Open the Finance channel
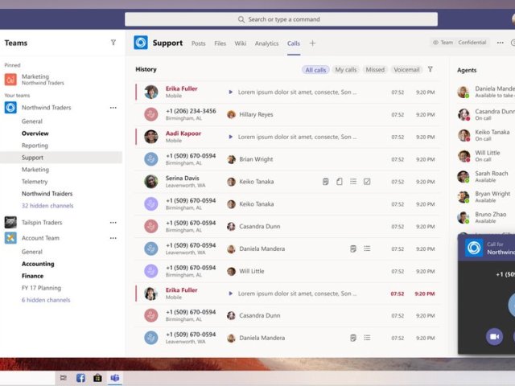Image resolution: width=515 pixels, height=386 pixels. [x=32, y=276]
